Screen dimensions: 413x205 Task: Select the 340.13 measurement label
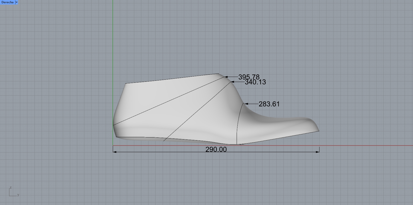tap(255, 82)
